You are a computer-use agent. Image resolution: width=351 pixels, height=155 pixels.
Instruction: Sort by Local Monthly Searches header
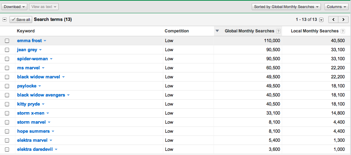315,31
